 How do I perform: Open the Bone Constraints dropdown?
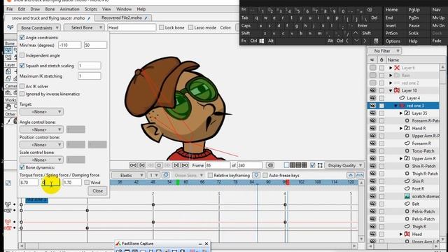(39, 28)
